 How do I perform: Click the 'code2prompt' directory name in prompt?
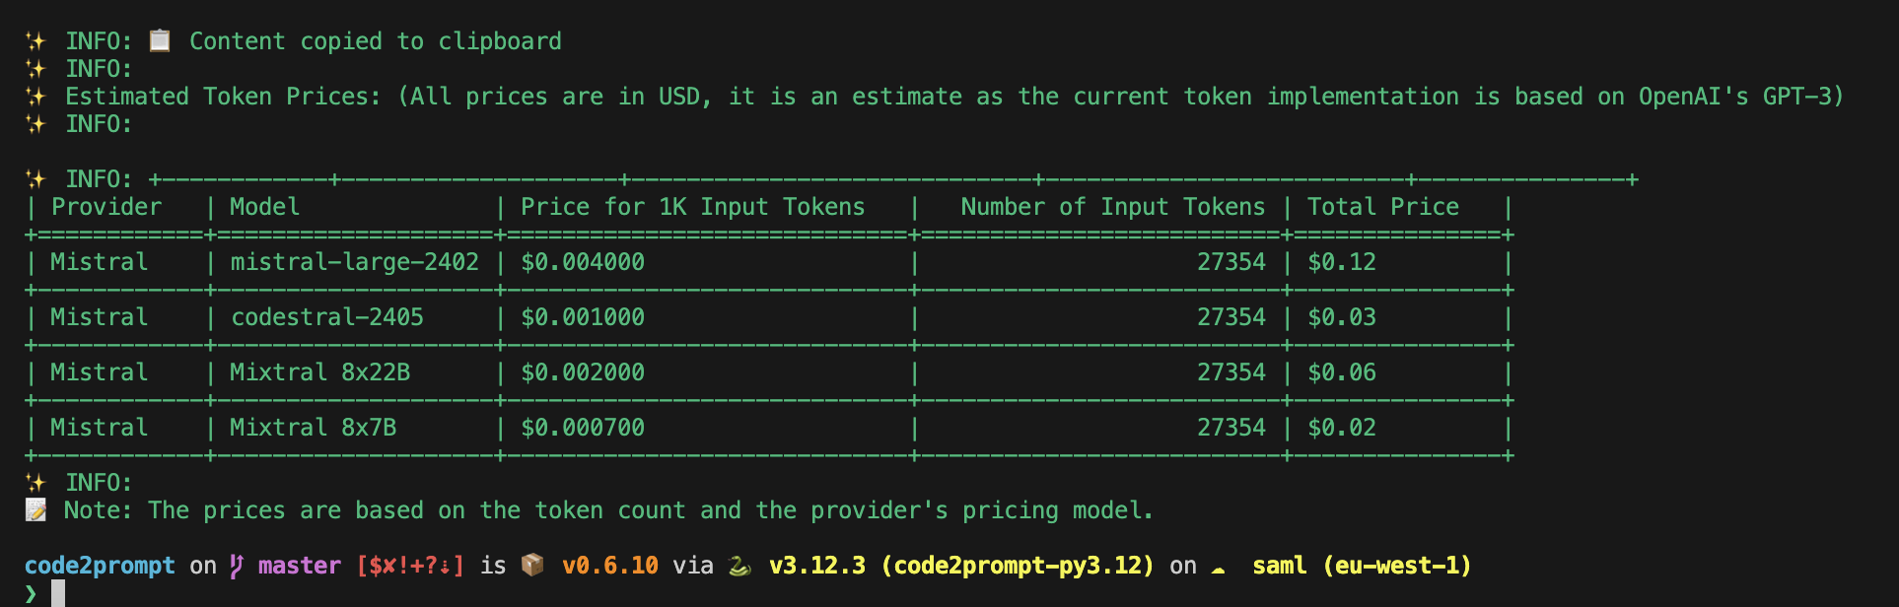(x=100, y=566)
